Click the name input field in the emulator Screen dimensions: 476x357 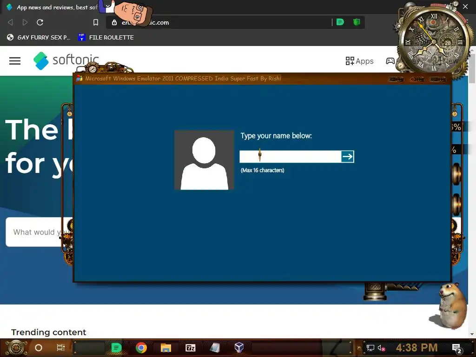tap(291, 157)
